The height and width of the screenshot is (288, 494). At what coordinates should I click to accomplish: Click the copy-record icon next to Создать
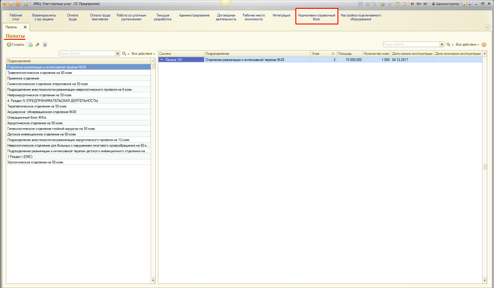(30, 45)
